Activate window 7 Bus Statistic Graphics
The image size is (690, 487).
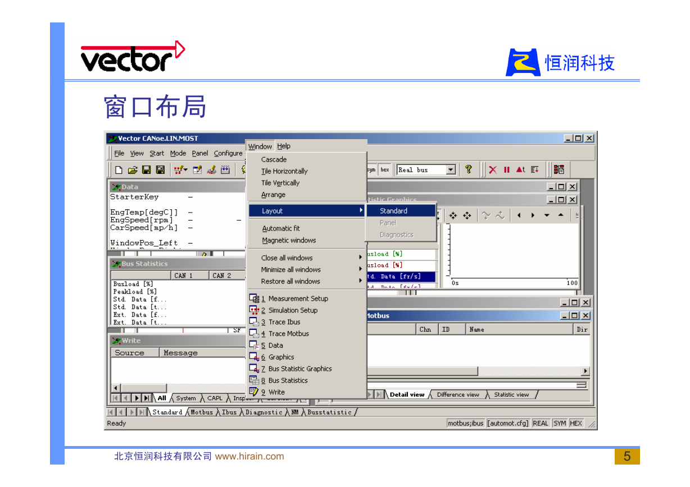(x=307, y=369)
